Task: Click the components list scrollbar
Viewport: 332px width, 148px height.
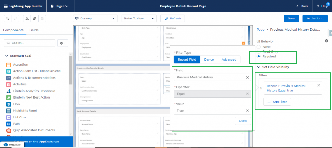Action: [x=71, y=70]
